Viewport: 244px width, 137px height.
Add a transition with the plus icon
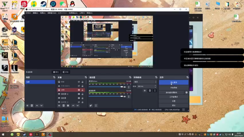click(145, 90)
